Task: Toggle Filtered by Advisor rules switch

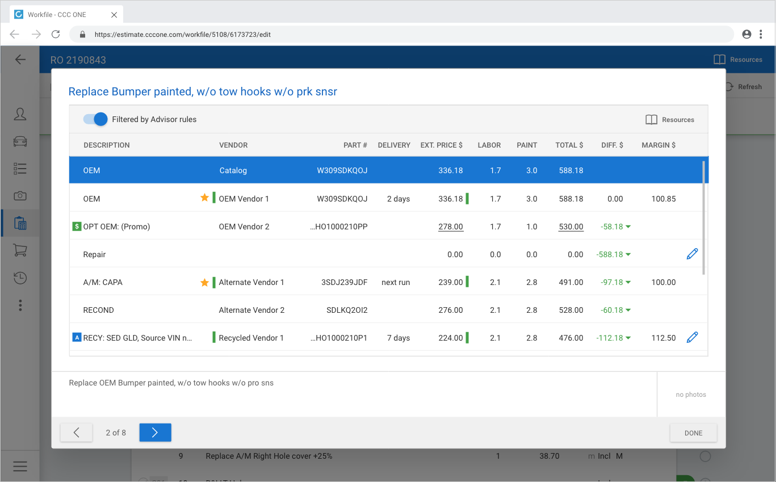Action: coord(95,119)
